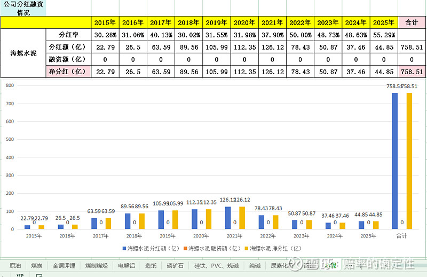Click the 合计 axis label in chart
427x277 pixels.
click(x=401, y=236)
